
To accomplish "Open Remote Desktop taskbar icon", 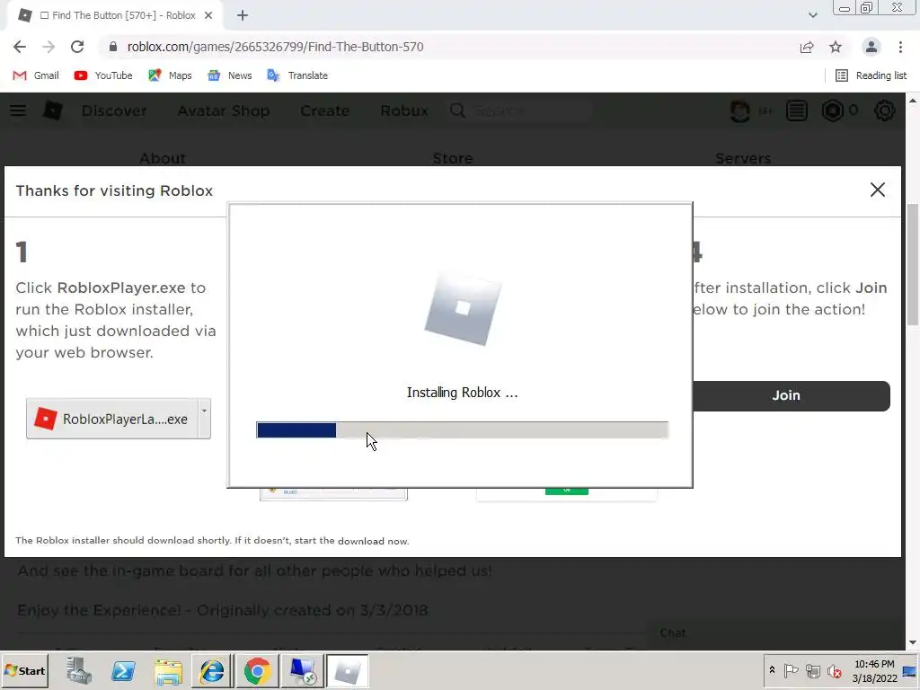I will pos(302,670).
